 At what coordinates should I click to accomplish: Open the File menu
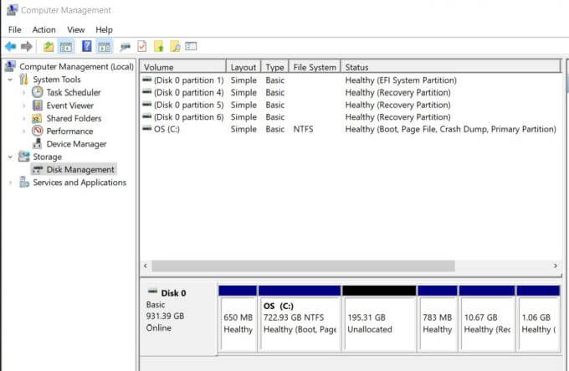coord(15,30)
